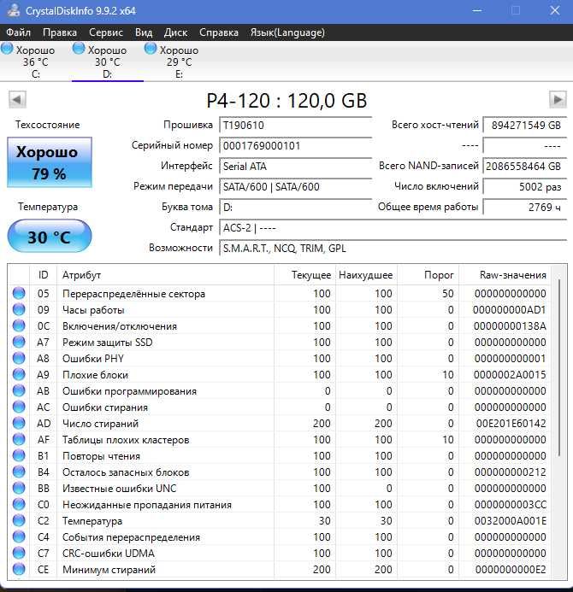573x592 pixels.
Task: Click the Наихудшее column header
Action: 366,275
